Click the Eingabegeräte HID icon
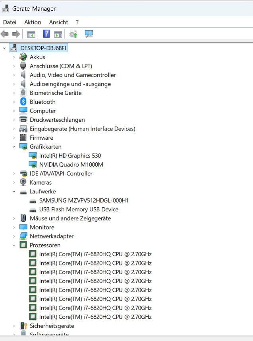The width and height of the screenshot is (253, 341). pos(23,129)
